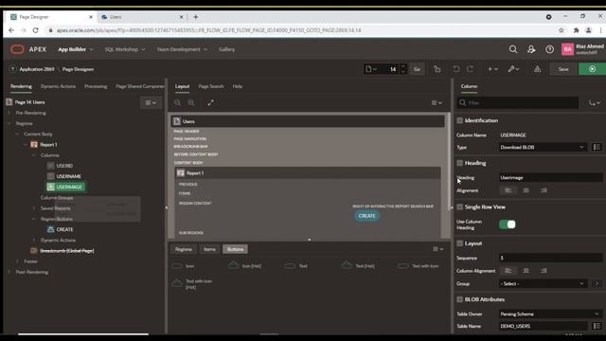This screenshot has width=606, height=341.
Task: Open the Gallery menu item
Action: pyautogui.click(x=226, y=49)
